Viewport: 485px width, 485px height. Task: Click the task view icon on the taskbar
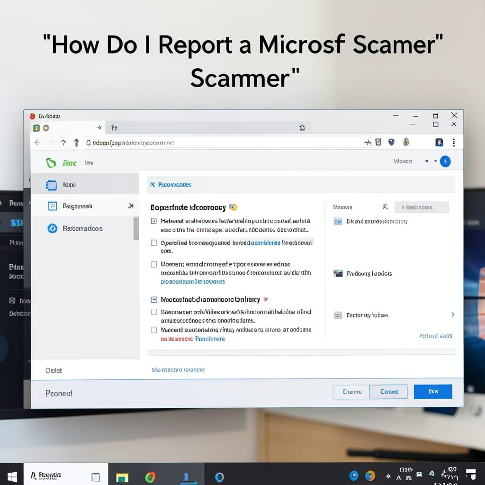[x=96, y=477]
